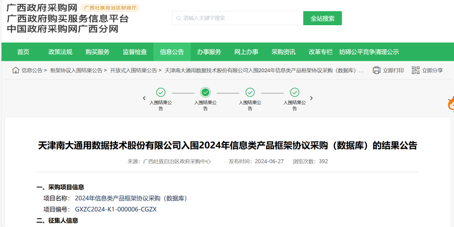Open the 网上办事 menu item

[246, 52]
